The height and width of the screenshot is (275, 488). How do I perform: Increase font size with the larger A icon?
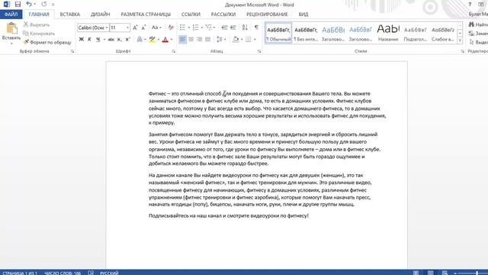pos(135,27)
